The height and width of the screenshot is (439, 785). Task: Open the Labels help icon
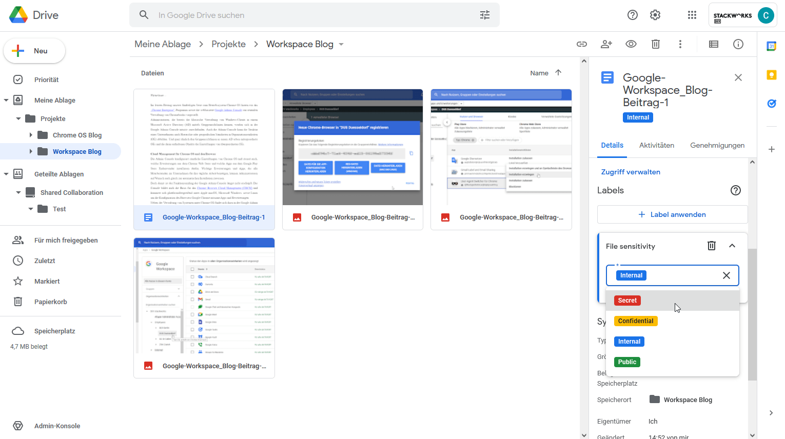[x=736, y=190]
